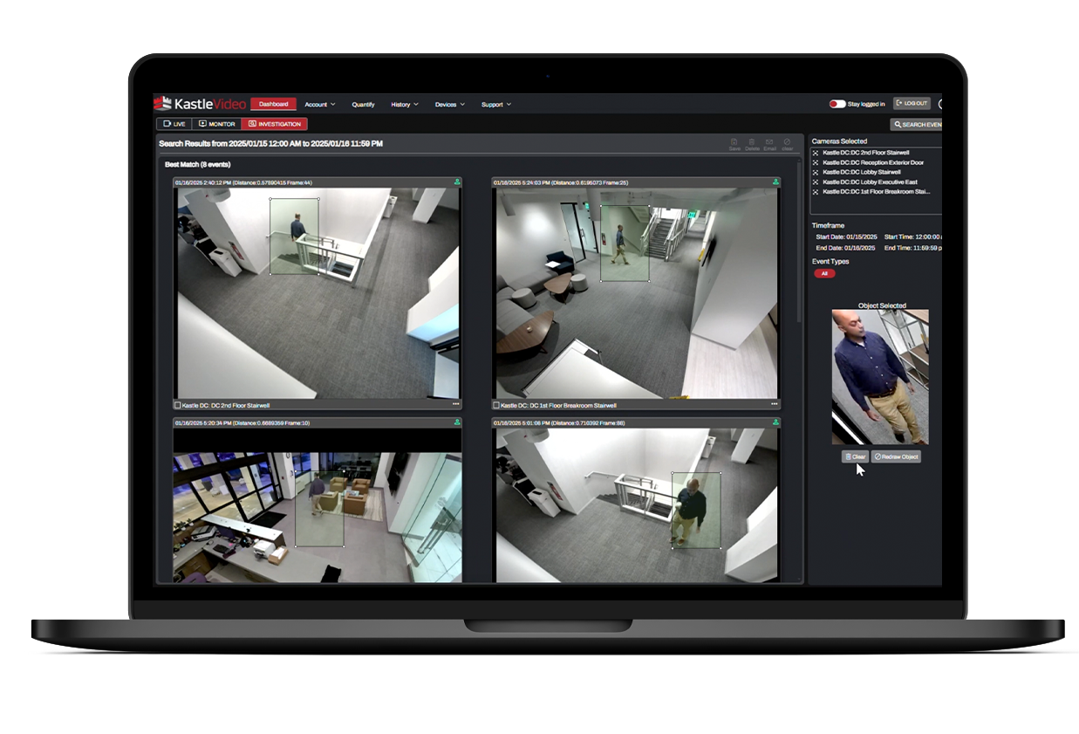Open the 2nd Floor Stairwell event thumbnail
Screen dimensions: 1079x734
tap(318, 293)
